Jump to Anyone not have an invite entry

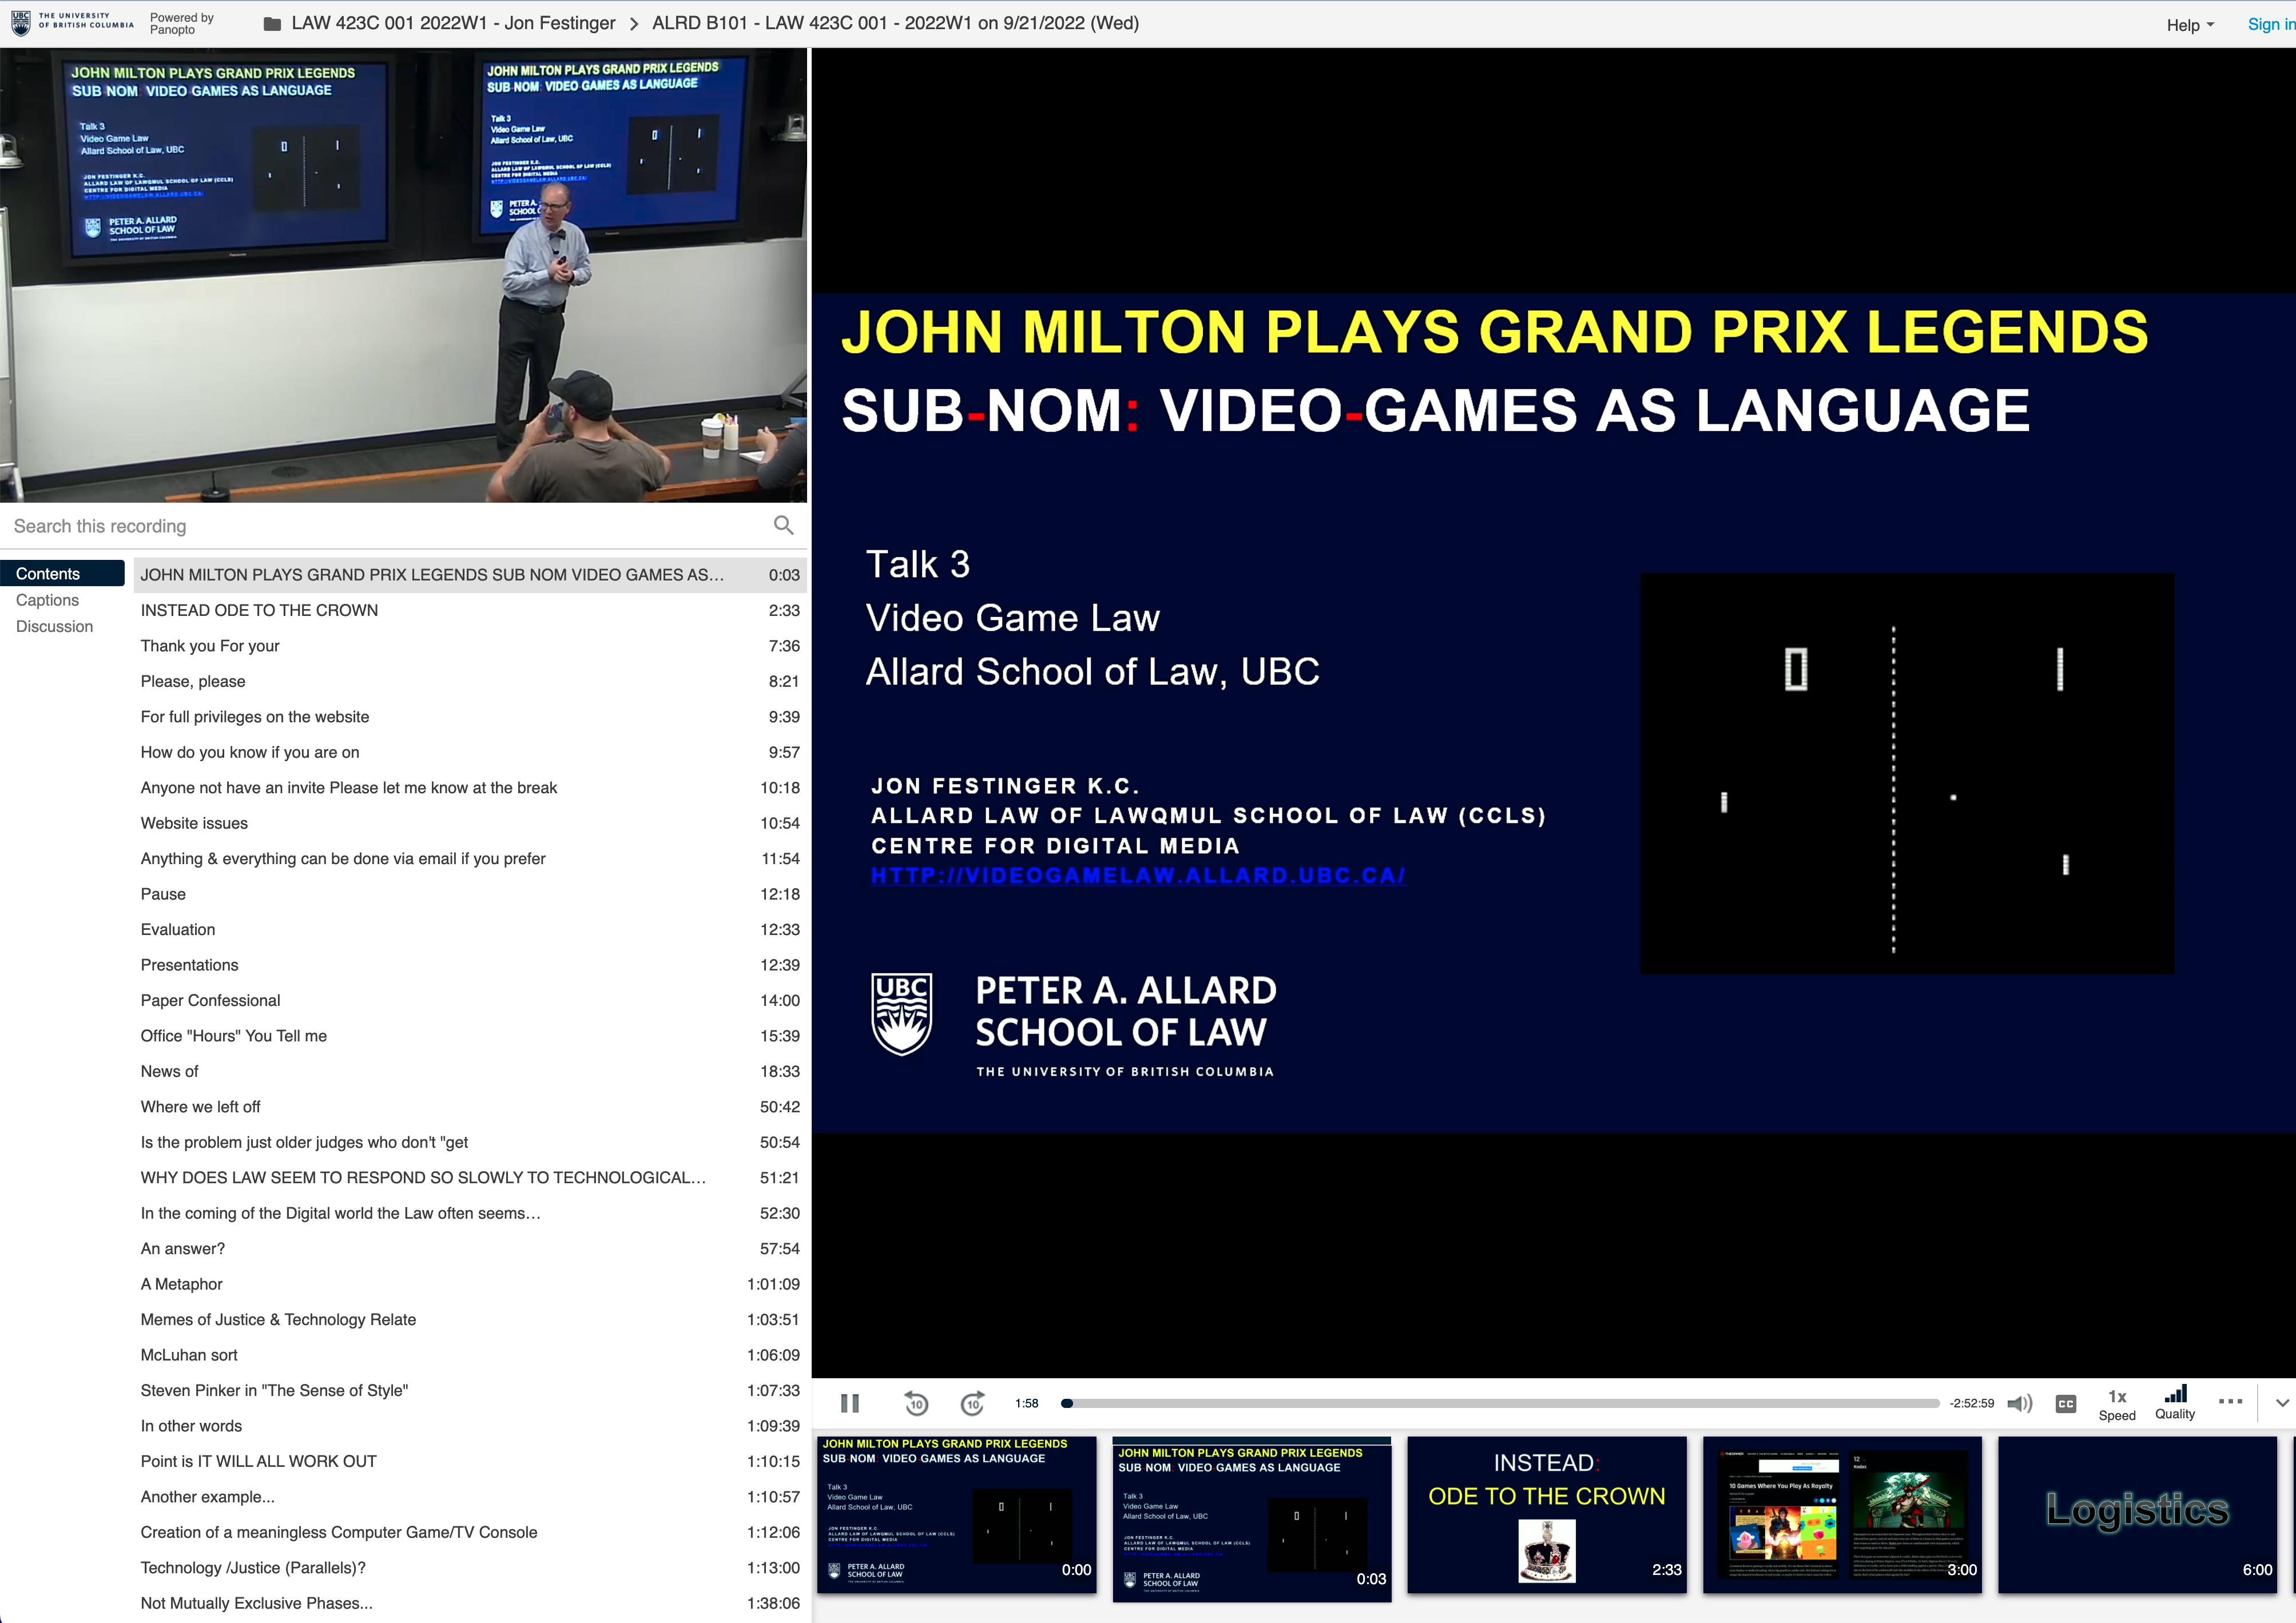click(470, 787)
